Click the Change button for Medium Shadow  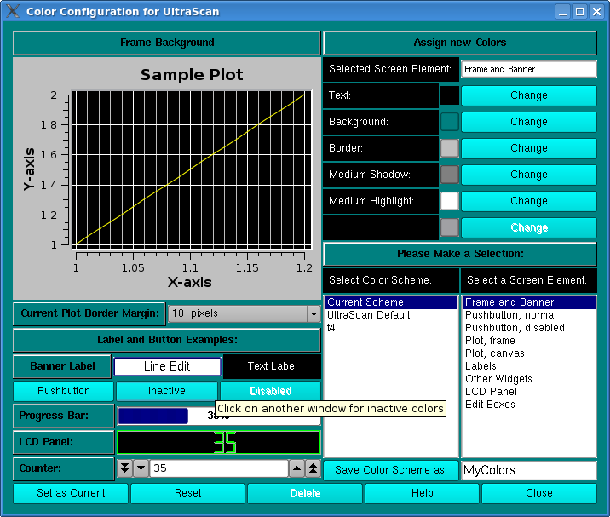click(x=529, y=175)
